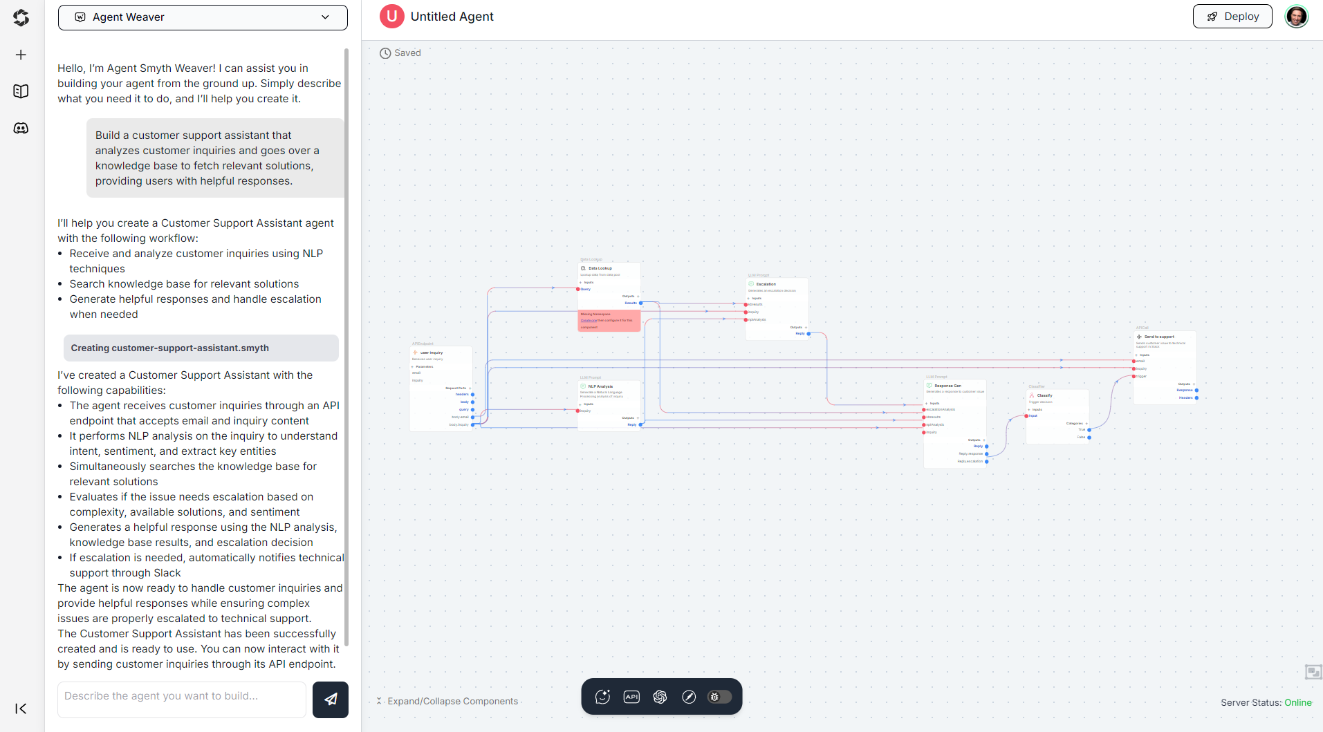Open documentation book icon in sidebar
Viewport: 1323px width, 732px height.
(x=21, y=91)
